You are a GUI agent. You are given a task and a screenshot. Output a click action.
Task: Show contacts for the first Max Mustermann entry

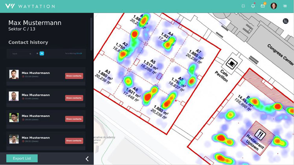click(x=74, y=76)
